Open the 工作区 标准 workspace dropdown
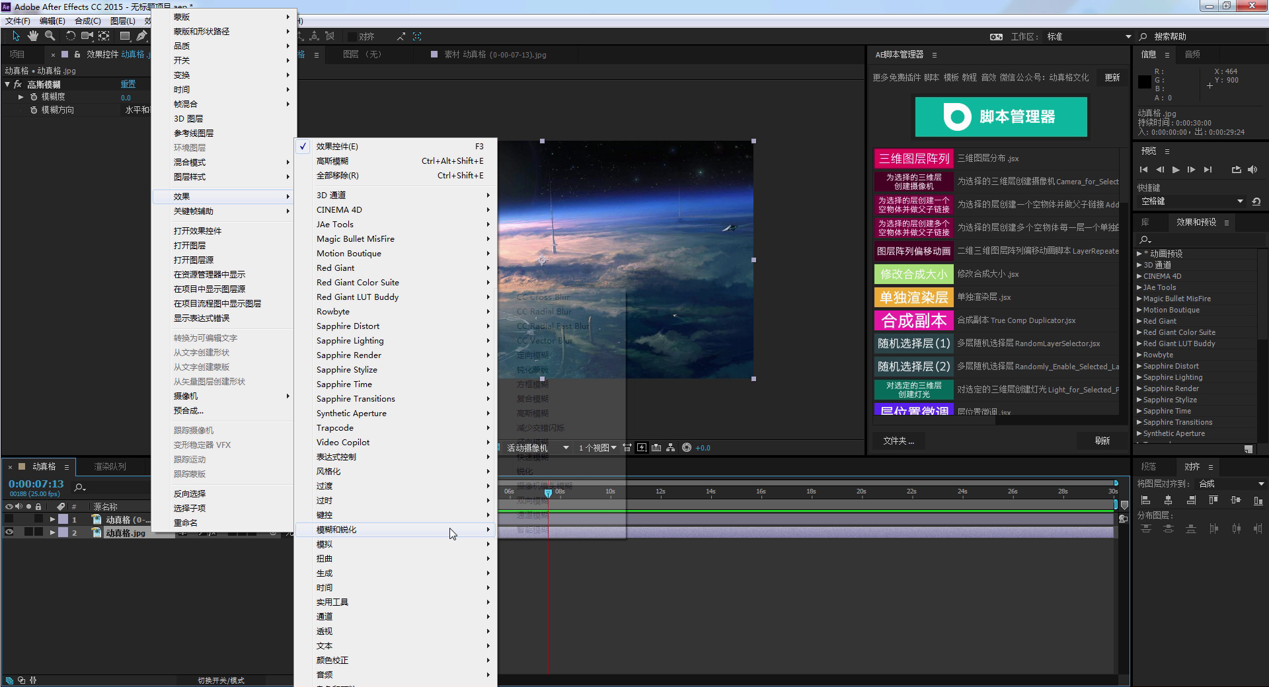This screenshot has height=687, width=1269. tap(1088, 37)
